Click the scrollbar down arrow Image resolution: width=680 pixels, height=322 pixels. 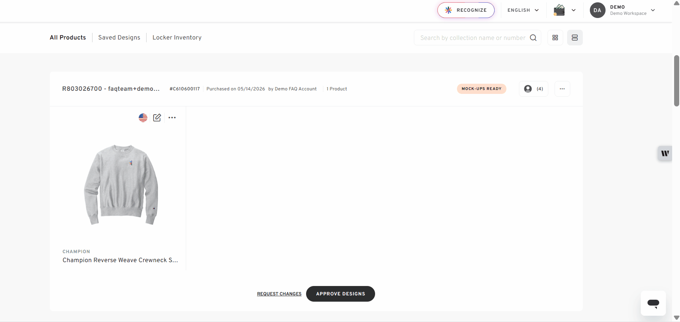point(676,318)
